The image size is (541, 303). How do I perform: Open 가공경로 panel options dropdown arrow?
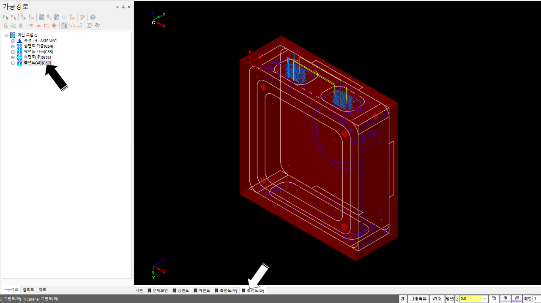tap(117, 7)
